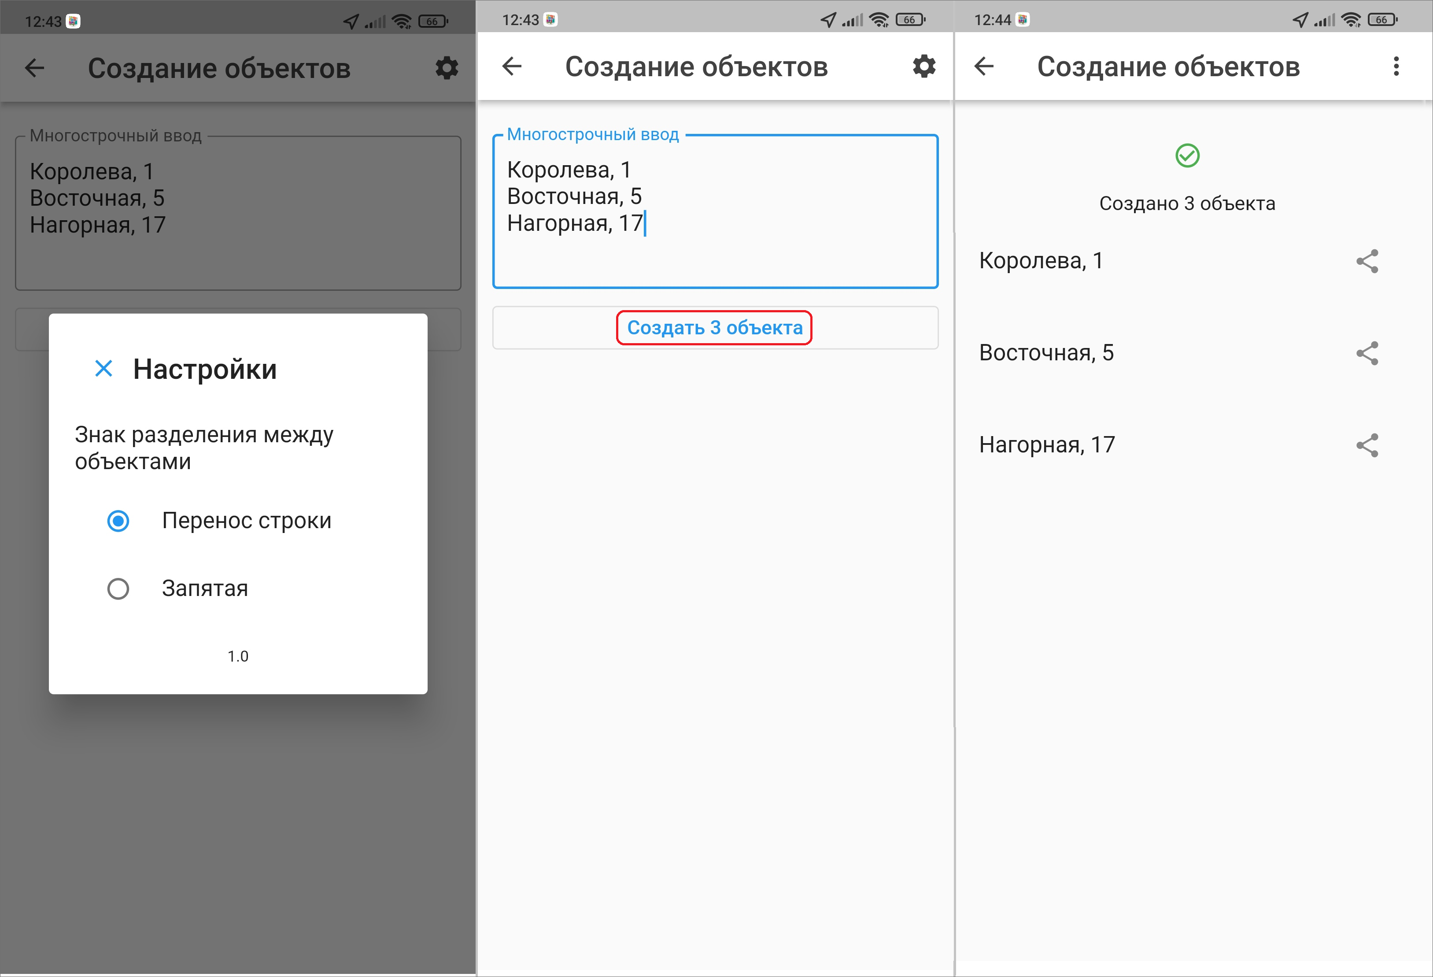Image resolution: width=1433 pixels, height=977 pixels.
Task: Click the dimmed back arrow on left screen
Action: click(x=34, y=68)
